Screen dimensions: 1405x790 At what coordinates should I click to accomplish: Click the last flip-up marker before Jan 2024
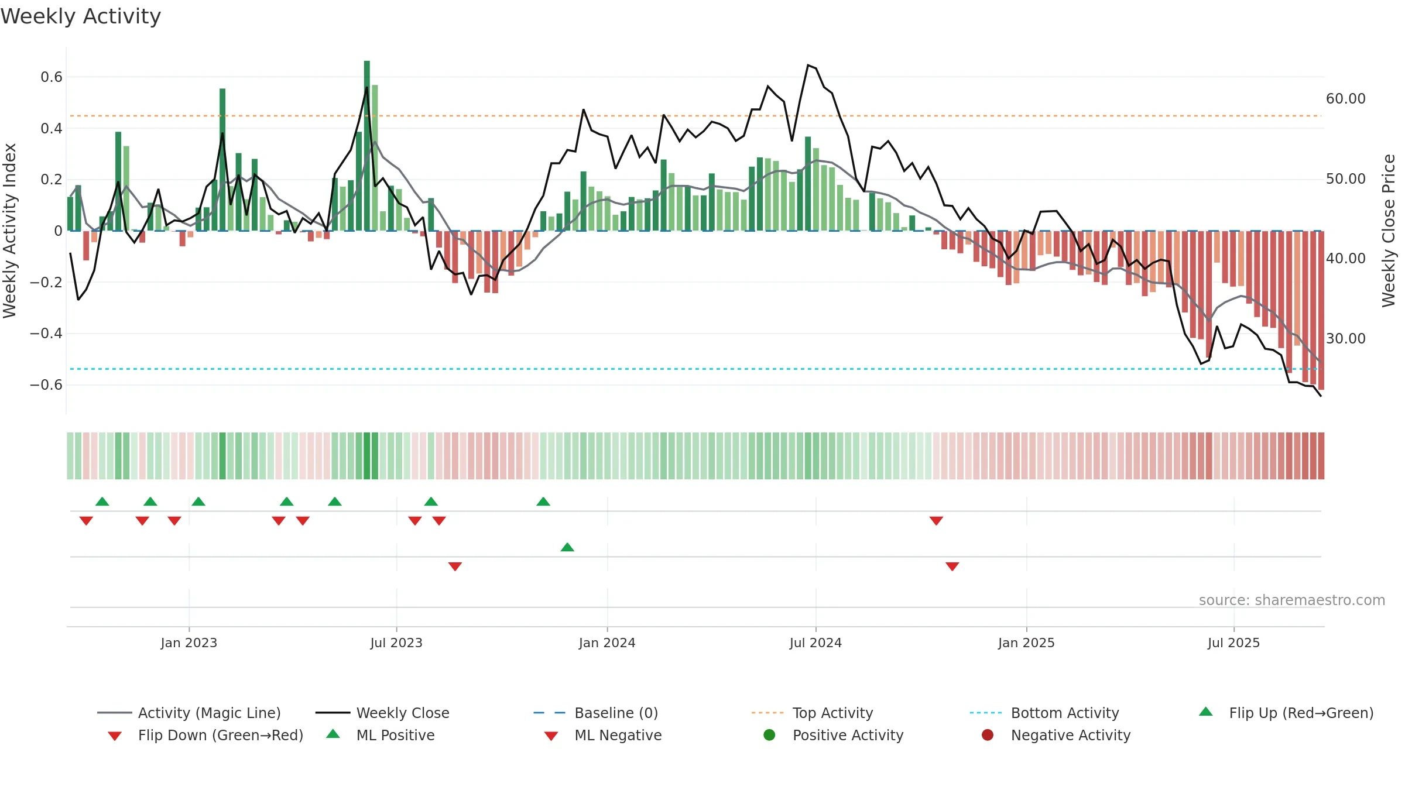pos(543,502)
